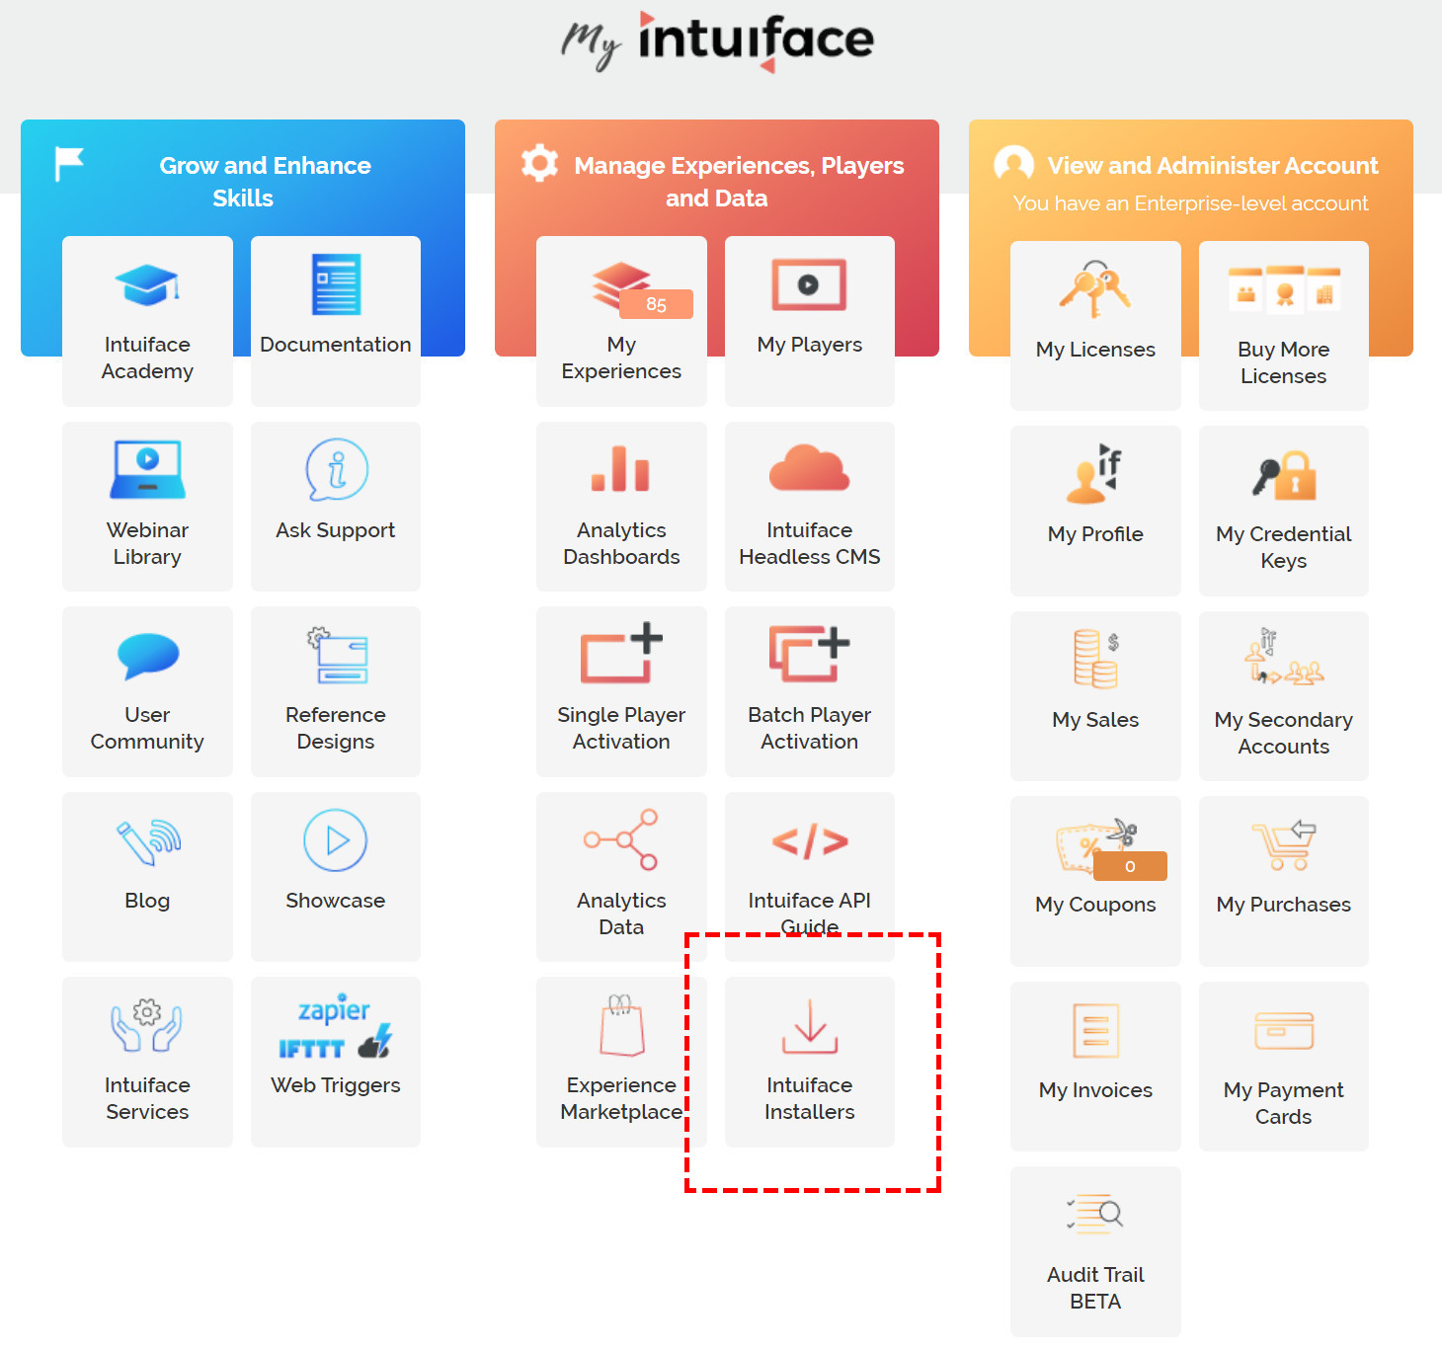Click the Blog pencil icon
1442x1351 pixels.
147,841
